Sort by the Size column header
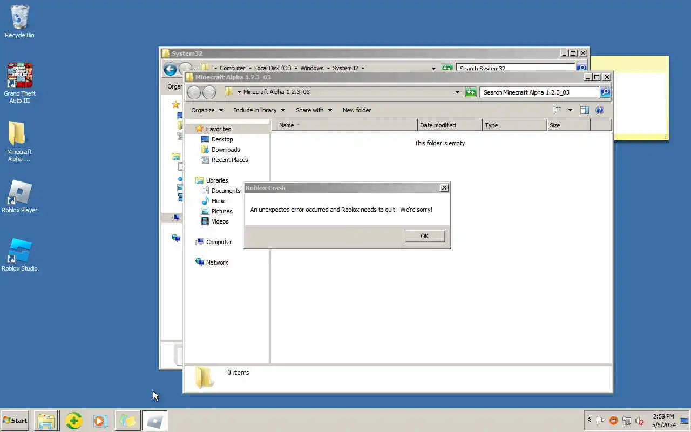Viewport: 691px width, 432px height. click(x=568, y=125)
